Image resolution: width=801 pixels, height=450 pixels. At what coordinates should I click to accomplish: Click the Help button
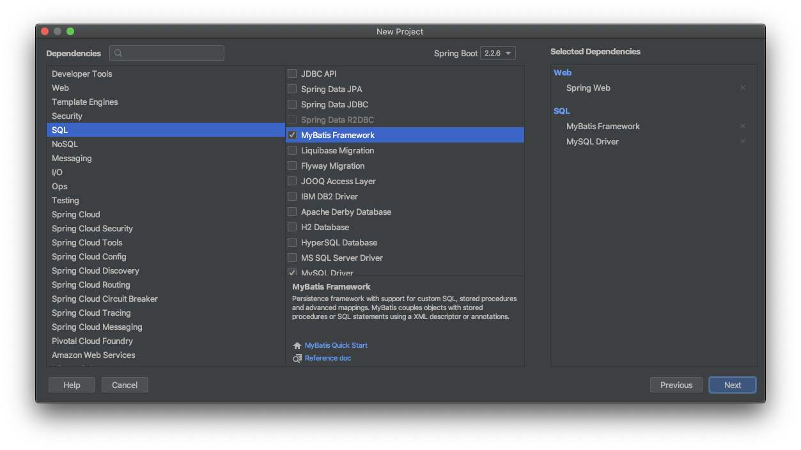click(x=72, y=385)
